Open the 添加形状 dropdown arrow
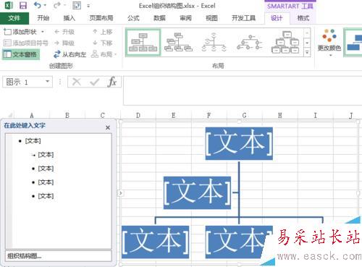362x267 pixels. point(43,32)
